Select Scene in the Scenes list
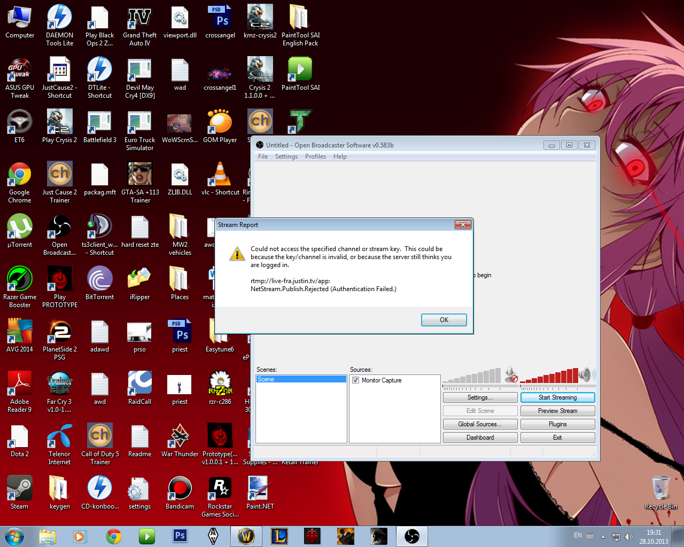 [x=301, y=379]
